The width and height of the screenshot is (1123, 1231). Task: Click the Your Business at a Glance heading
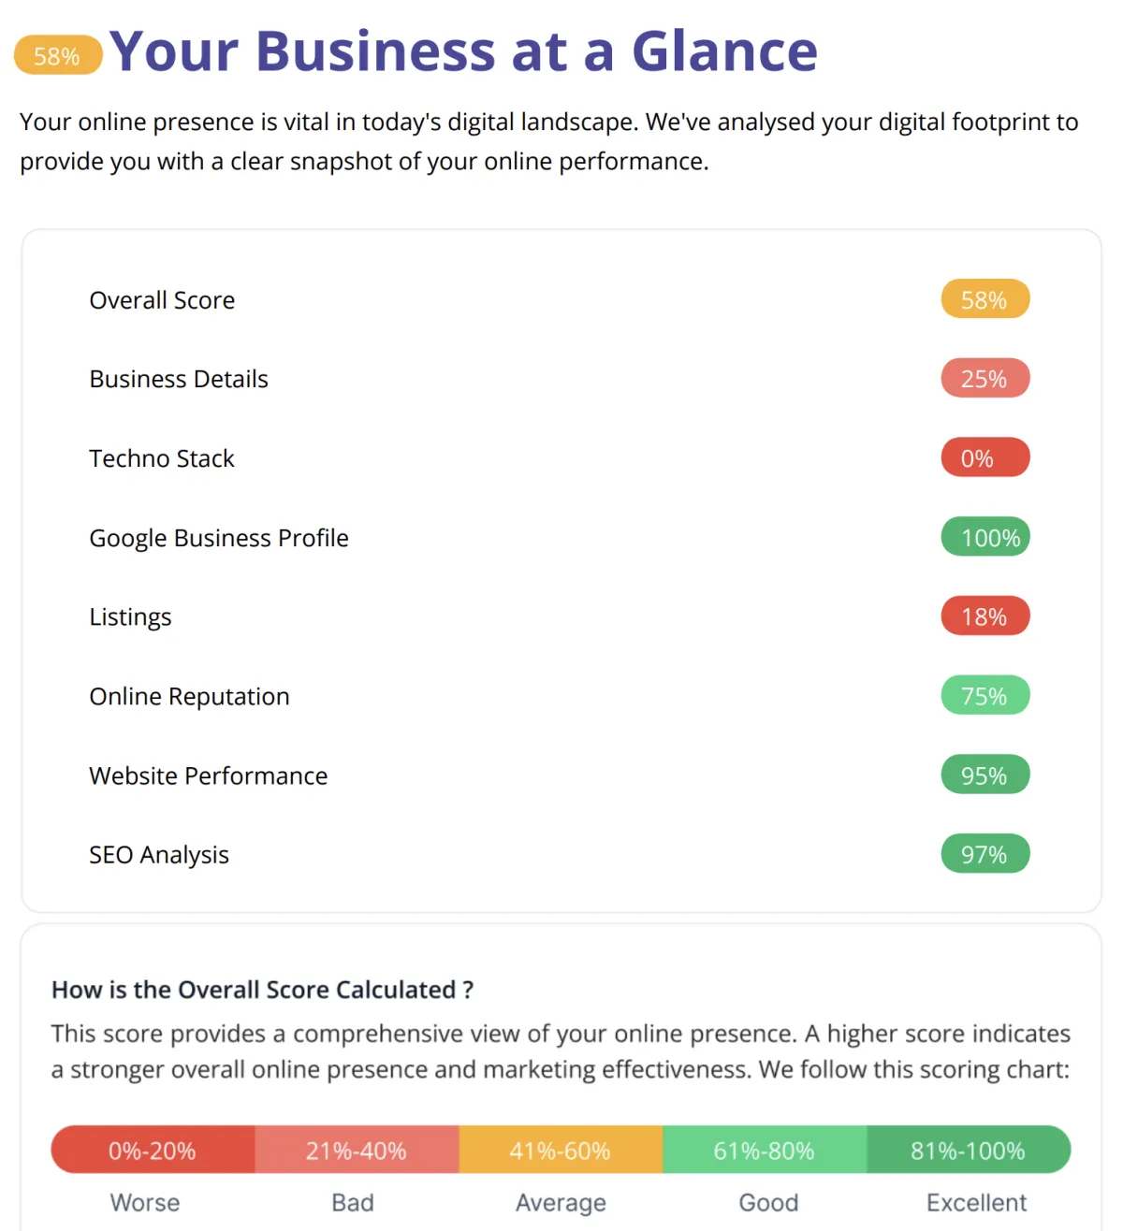click(463, 51)
